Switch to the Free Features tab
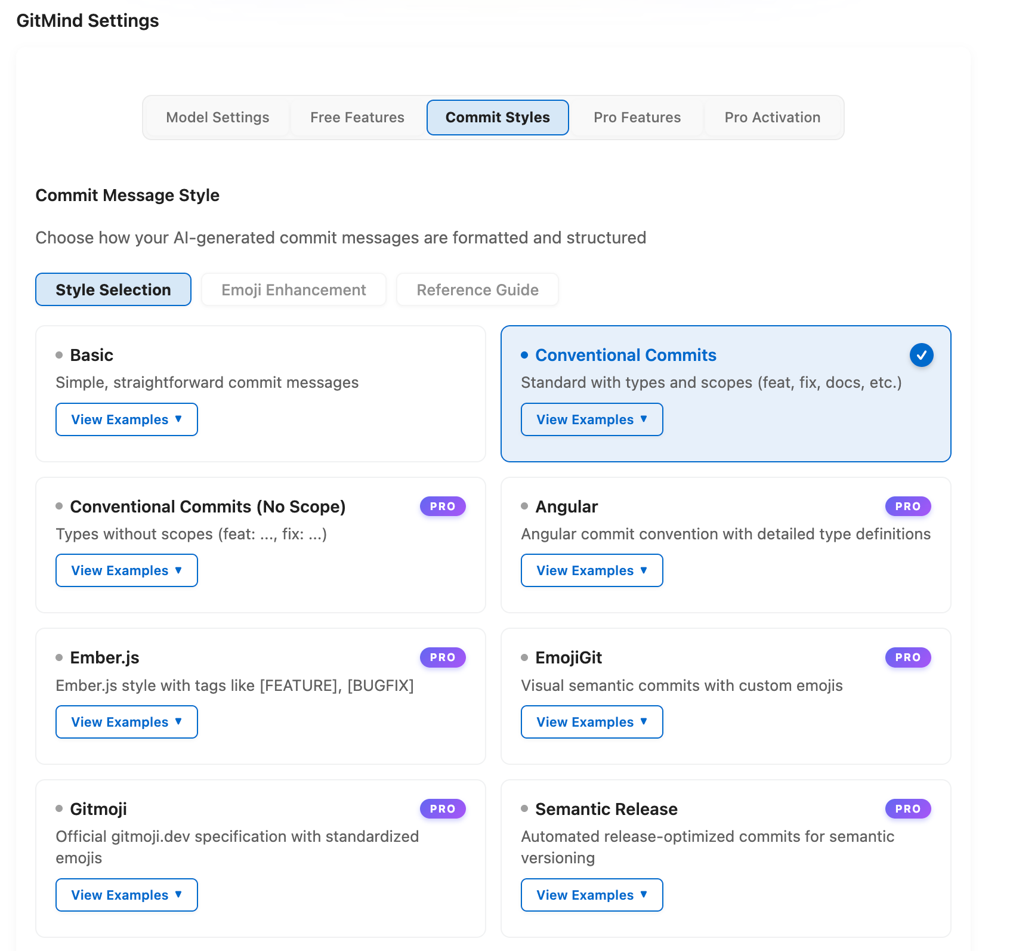The height and width of the screenshot is (951, 1013). (x=357, y=118)
